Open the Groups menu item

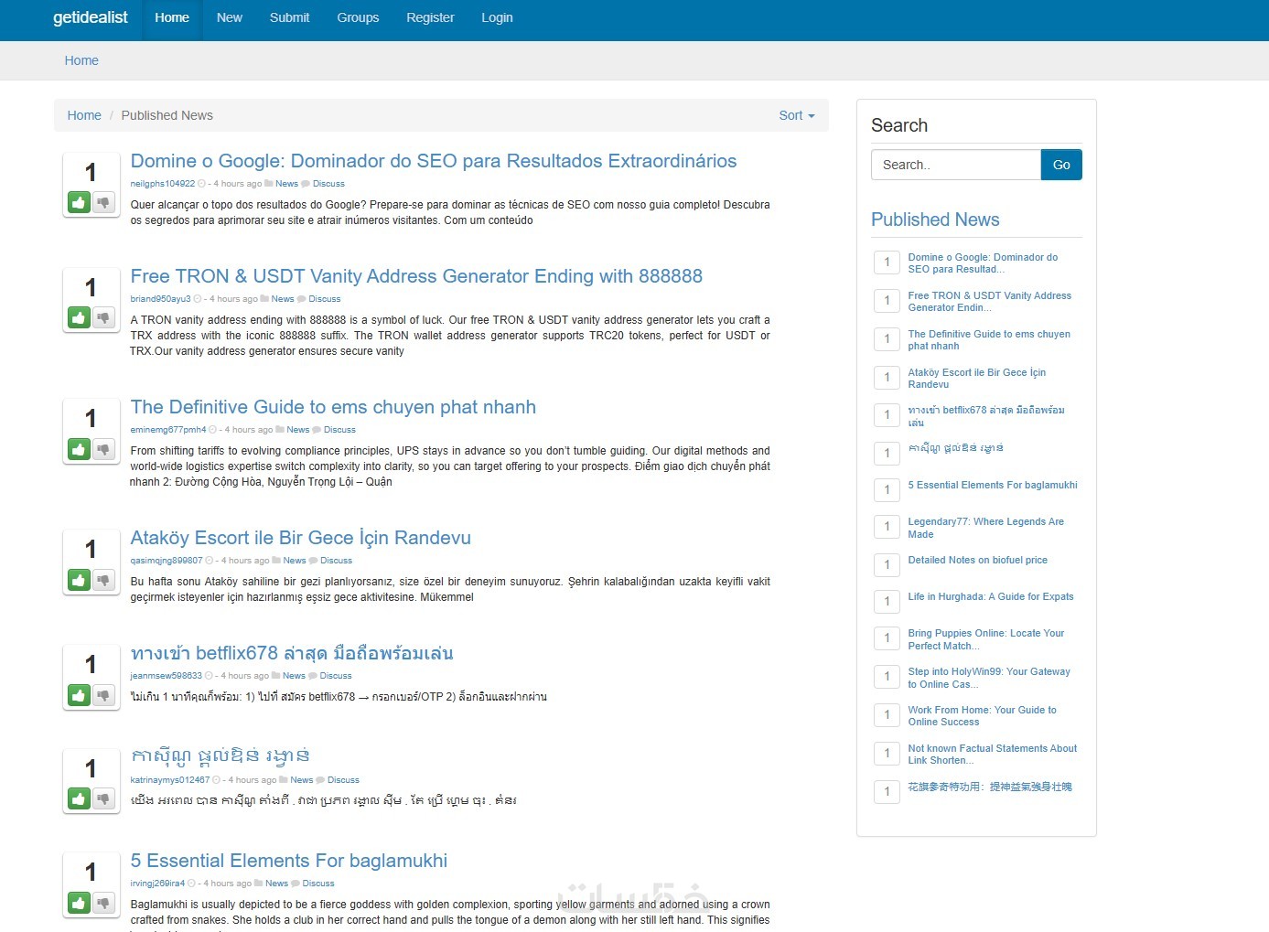point(358,17)
